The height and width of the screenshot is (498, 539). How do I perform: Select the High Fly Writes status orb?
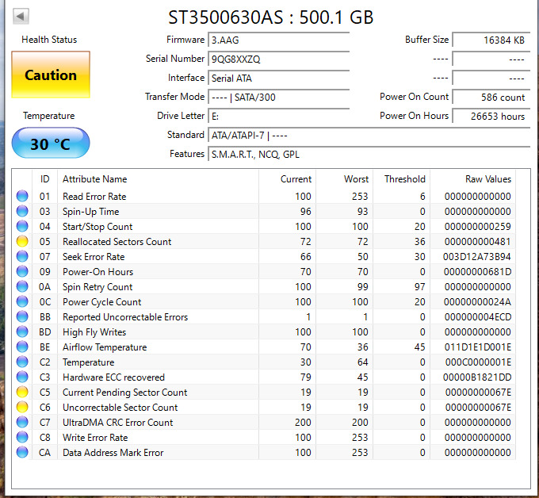[22, 332]
